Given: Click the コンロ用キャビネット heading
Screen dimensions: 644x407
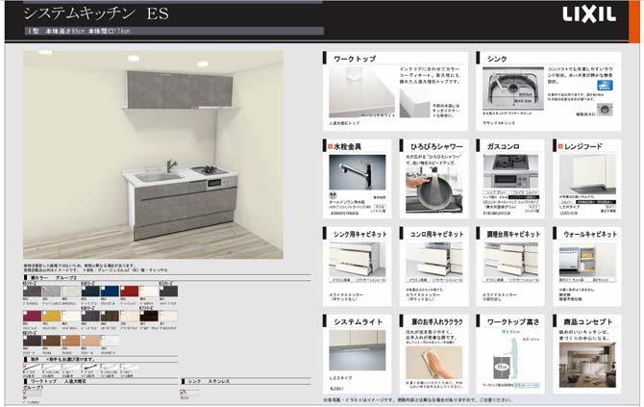Looking at the screenshot, I should [436, 234].
